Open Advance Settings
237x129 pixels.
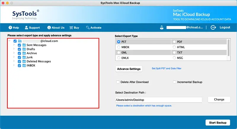click(129, 69)
